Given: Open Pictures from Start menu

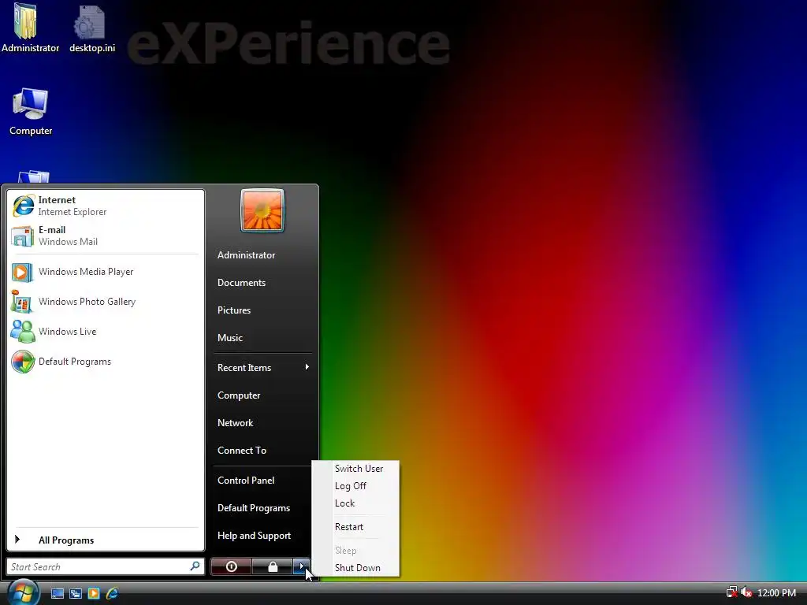Looking at the screenshot, I should [x=262, y=310].
